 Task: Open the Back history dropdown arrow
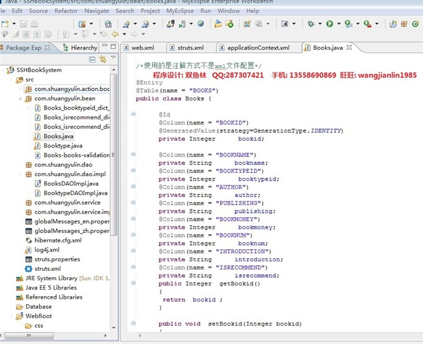(124, 34)
